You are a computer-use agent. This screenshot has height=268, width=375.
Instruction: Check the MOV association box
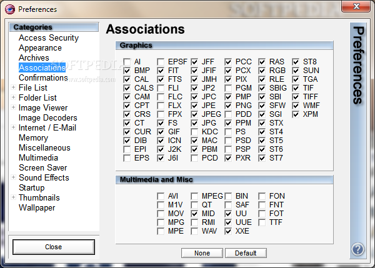click(161, 214)
